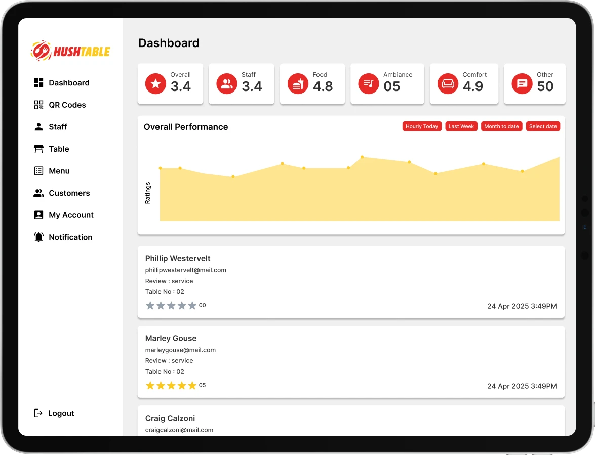
Task: Click the Ambiance 05 value
Action: pyautogui.click(x=391, y=86)
